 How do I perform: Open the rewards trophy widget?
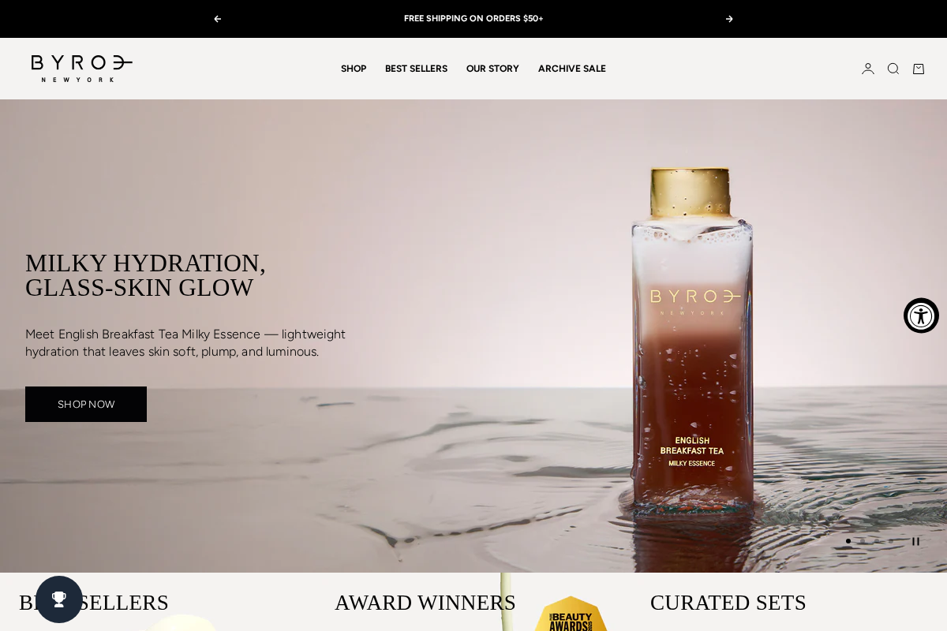tap(59, 599)
